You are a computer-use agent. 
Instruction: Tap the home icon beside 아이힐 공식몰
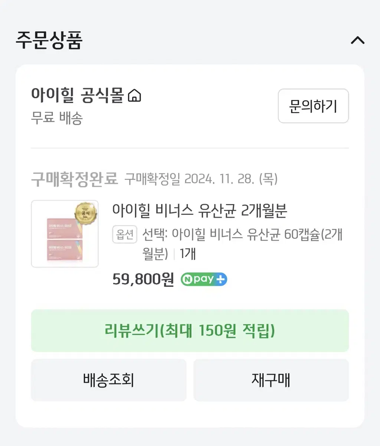(134, 96)
